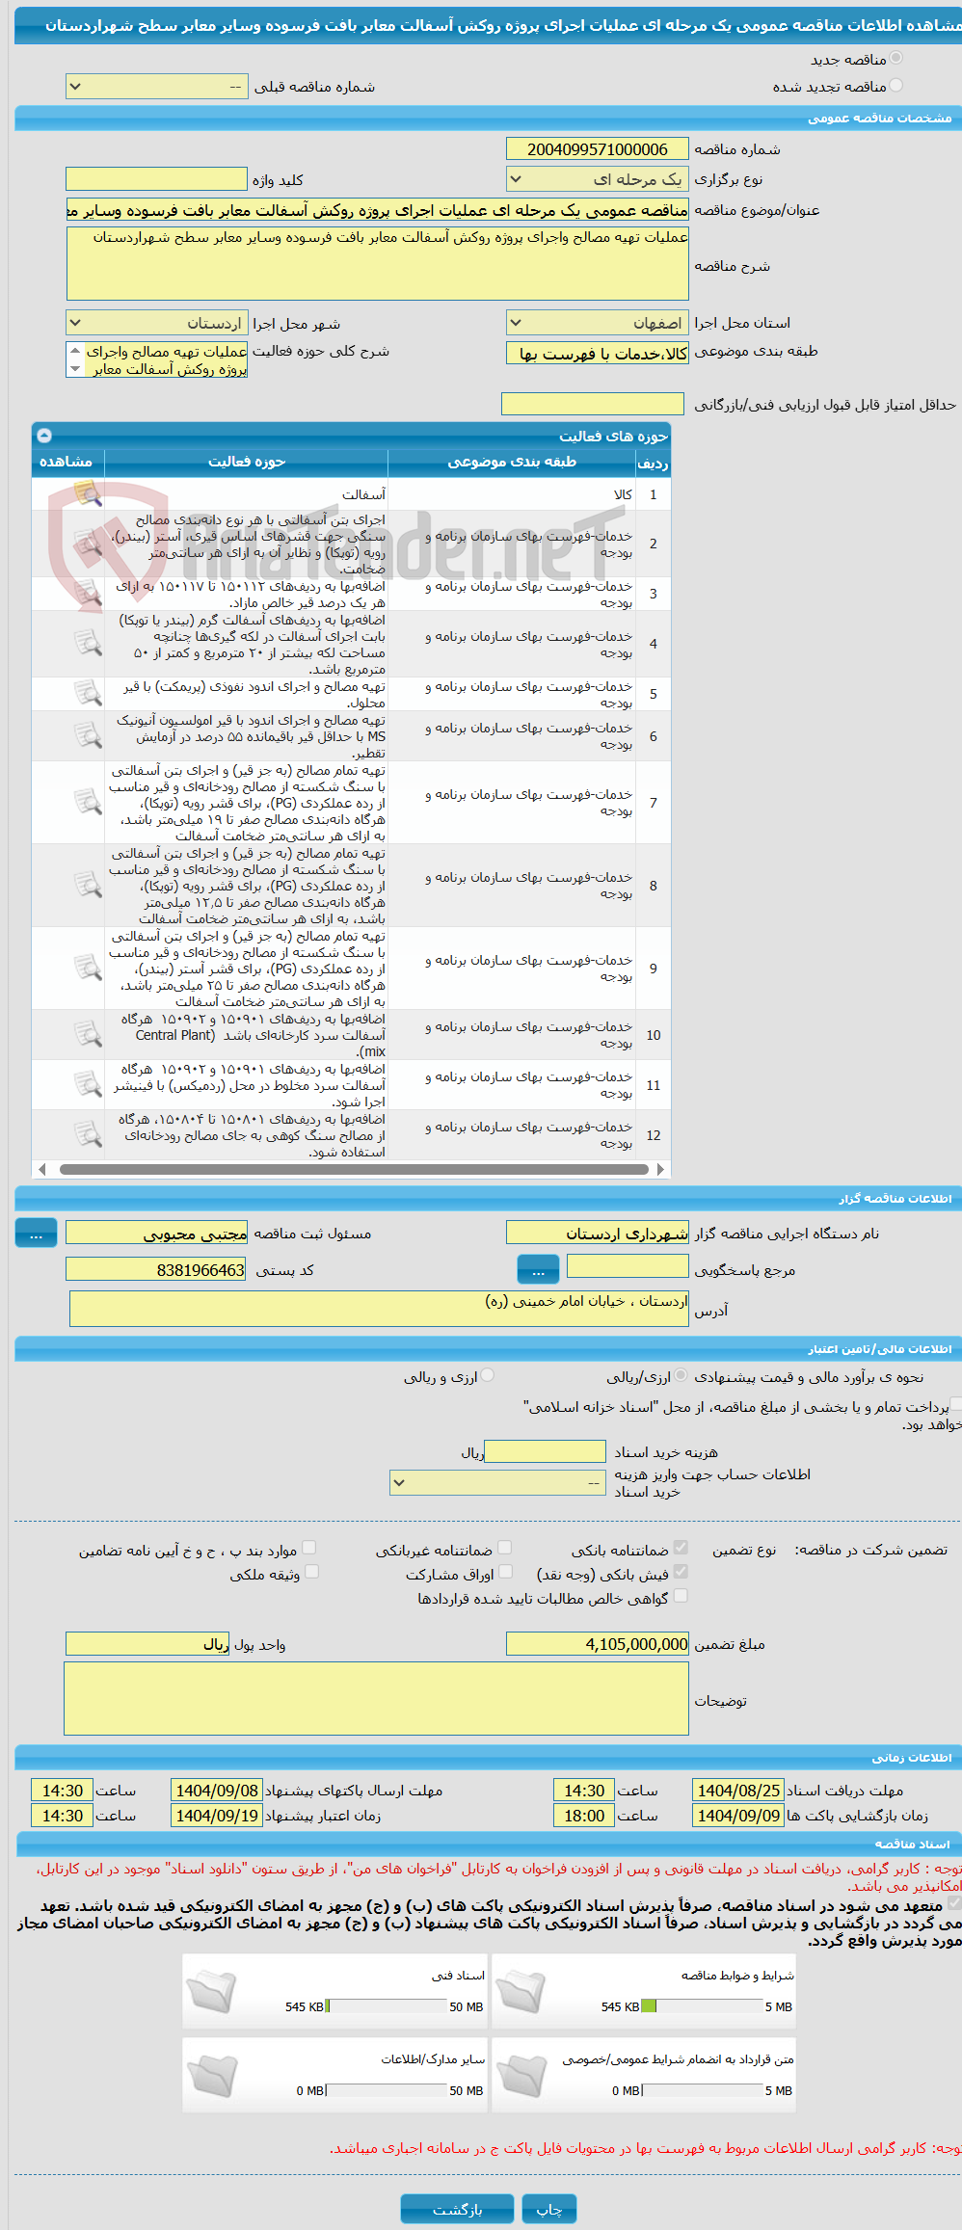Sort by حوزه فعالیت column header

point(247,463)
